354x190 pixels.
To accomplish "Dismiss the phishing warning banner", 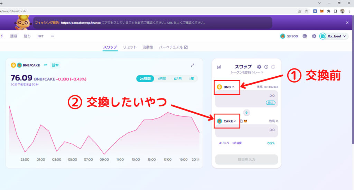I will point(347,22).
